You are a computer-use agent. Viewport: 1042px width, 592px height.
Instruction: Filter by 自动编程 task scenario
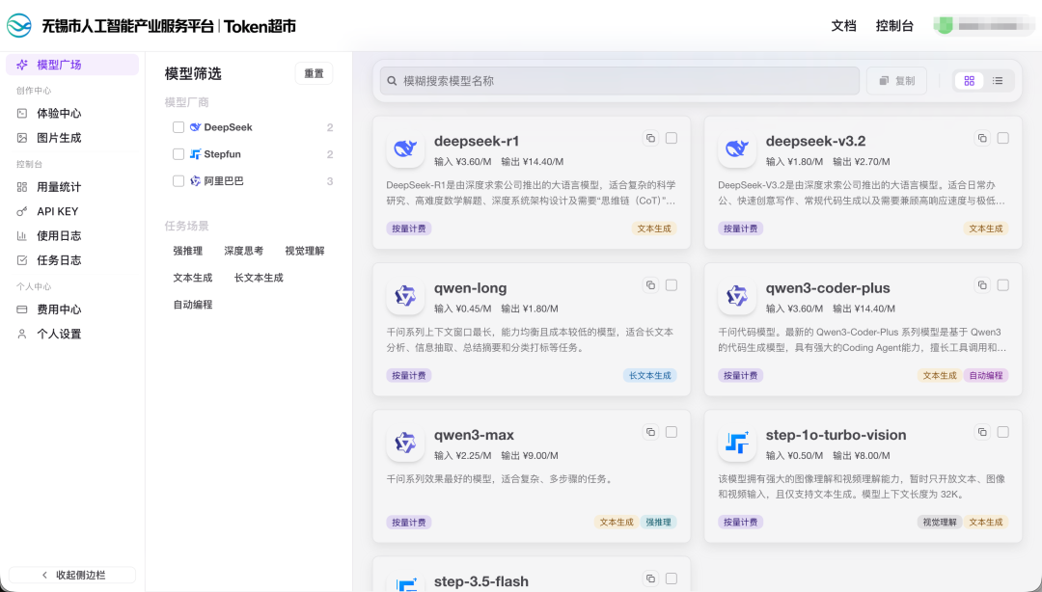(x=193, y=305)
